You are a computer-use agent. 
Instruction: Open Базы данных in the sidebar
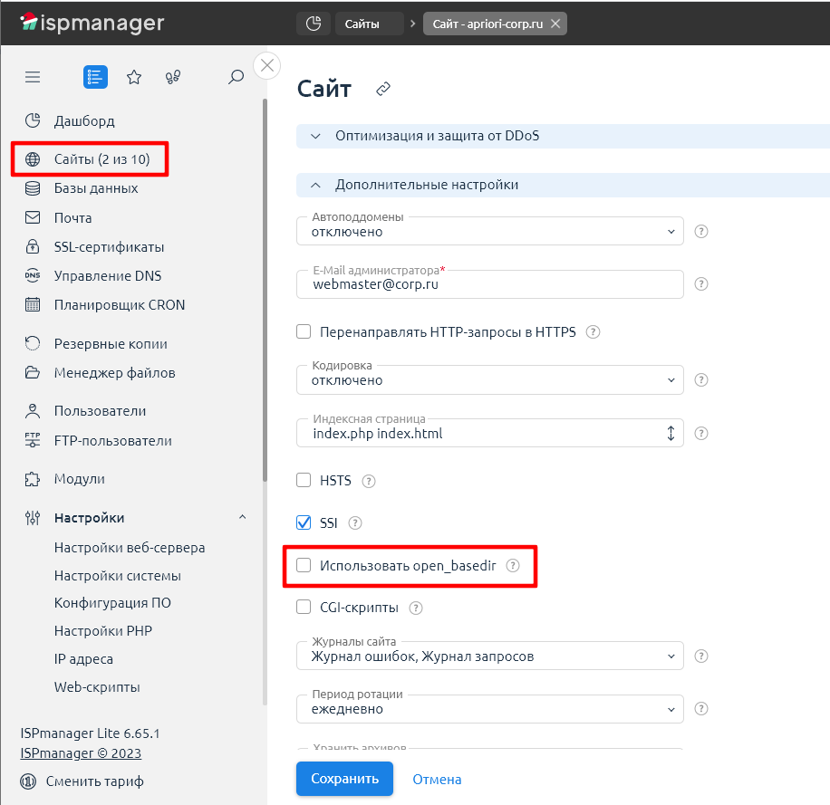pyautogui.click(x=95, y=188)
